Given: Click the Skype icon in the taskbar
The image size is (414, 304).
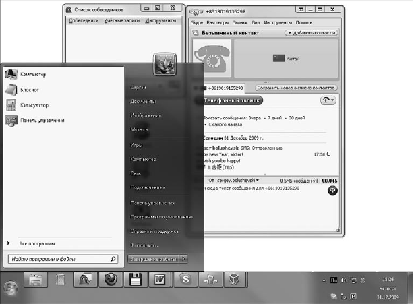Looking at the screenshot, I should click(183, 280).
